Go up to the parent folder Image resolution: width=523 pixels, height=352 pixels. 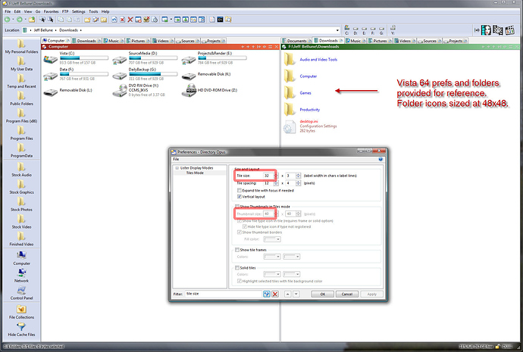tap(32, 20)
